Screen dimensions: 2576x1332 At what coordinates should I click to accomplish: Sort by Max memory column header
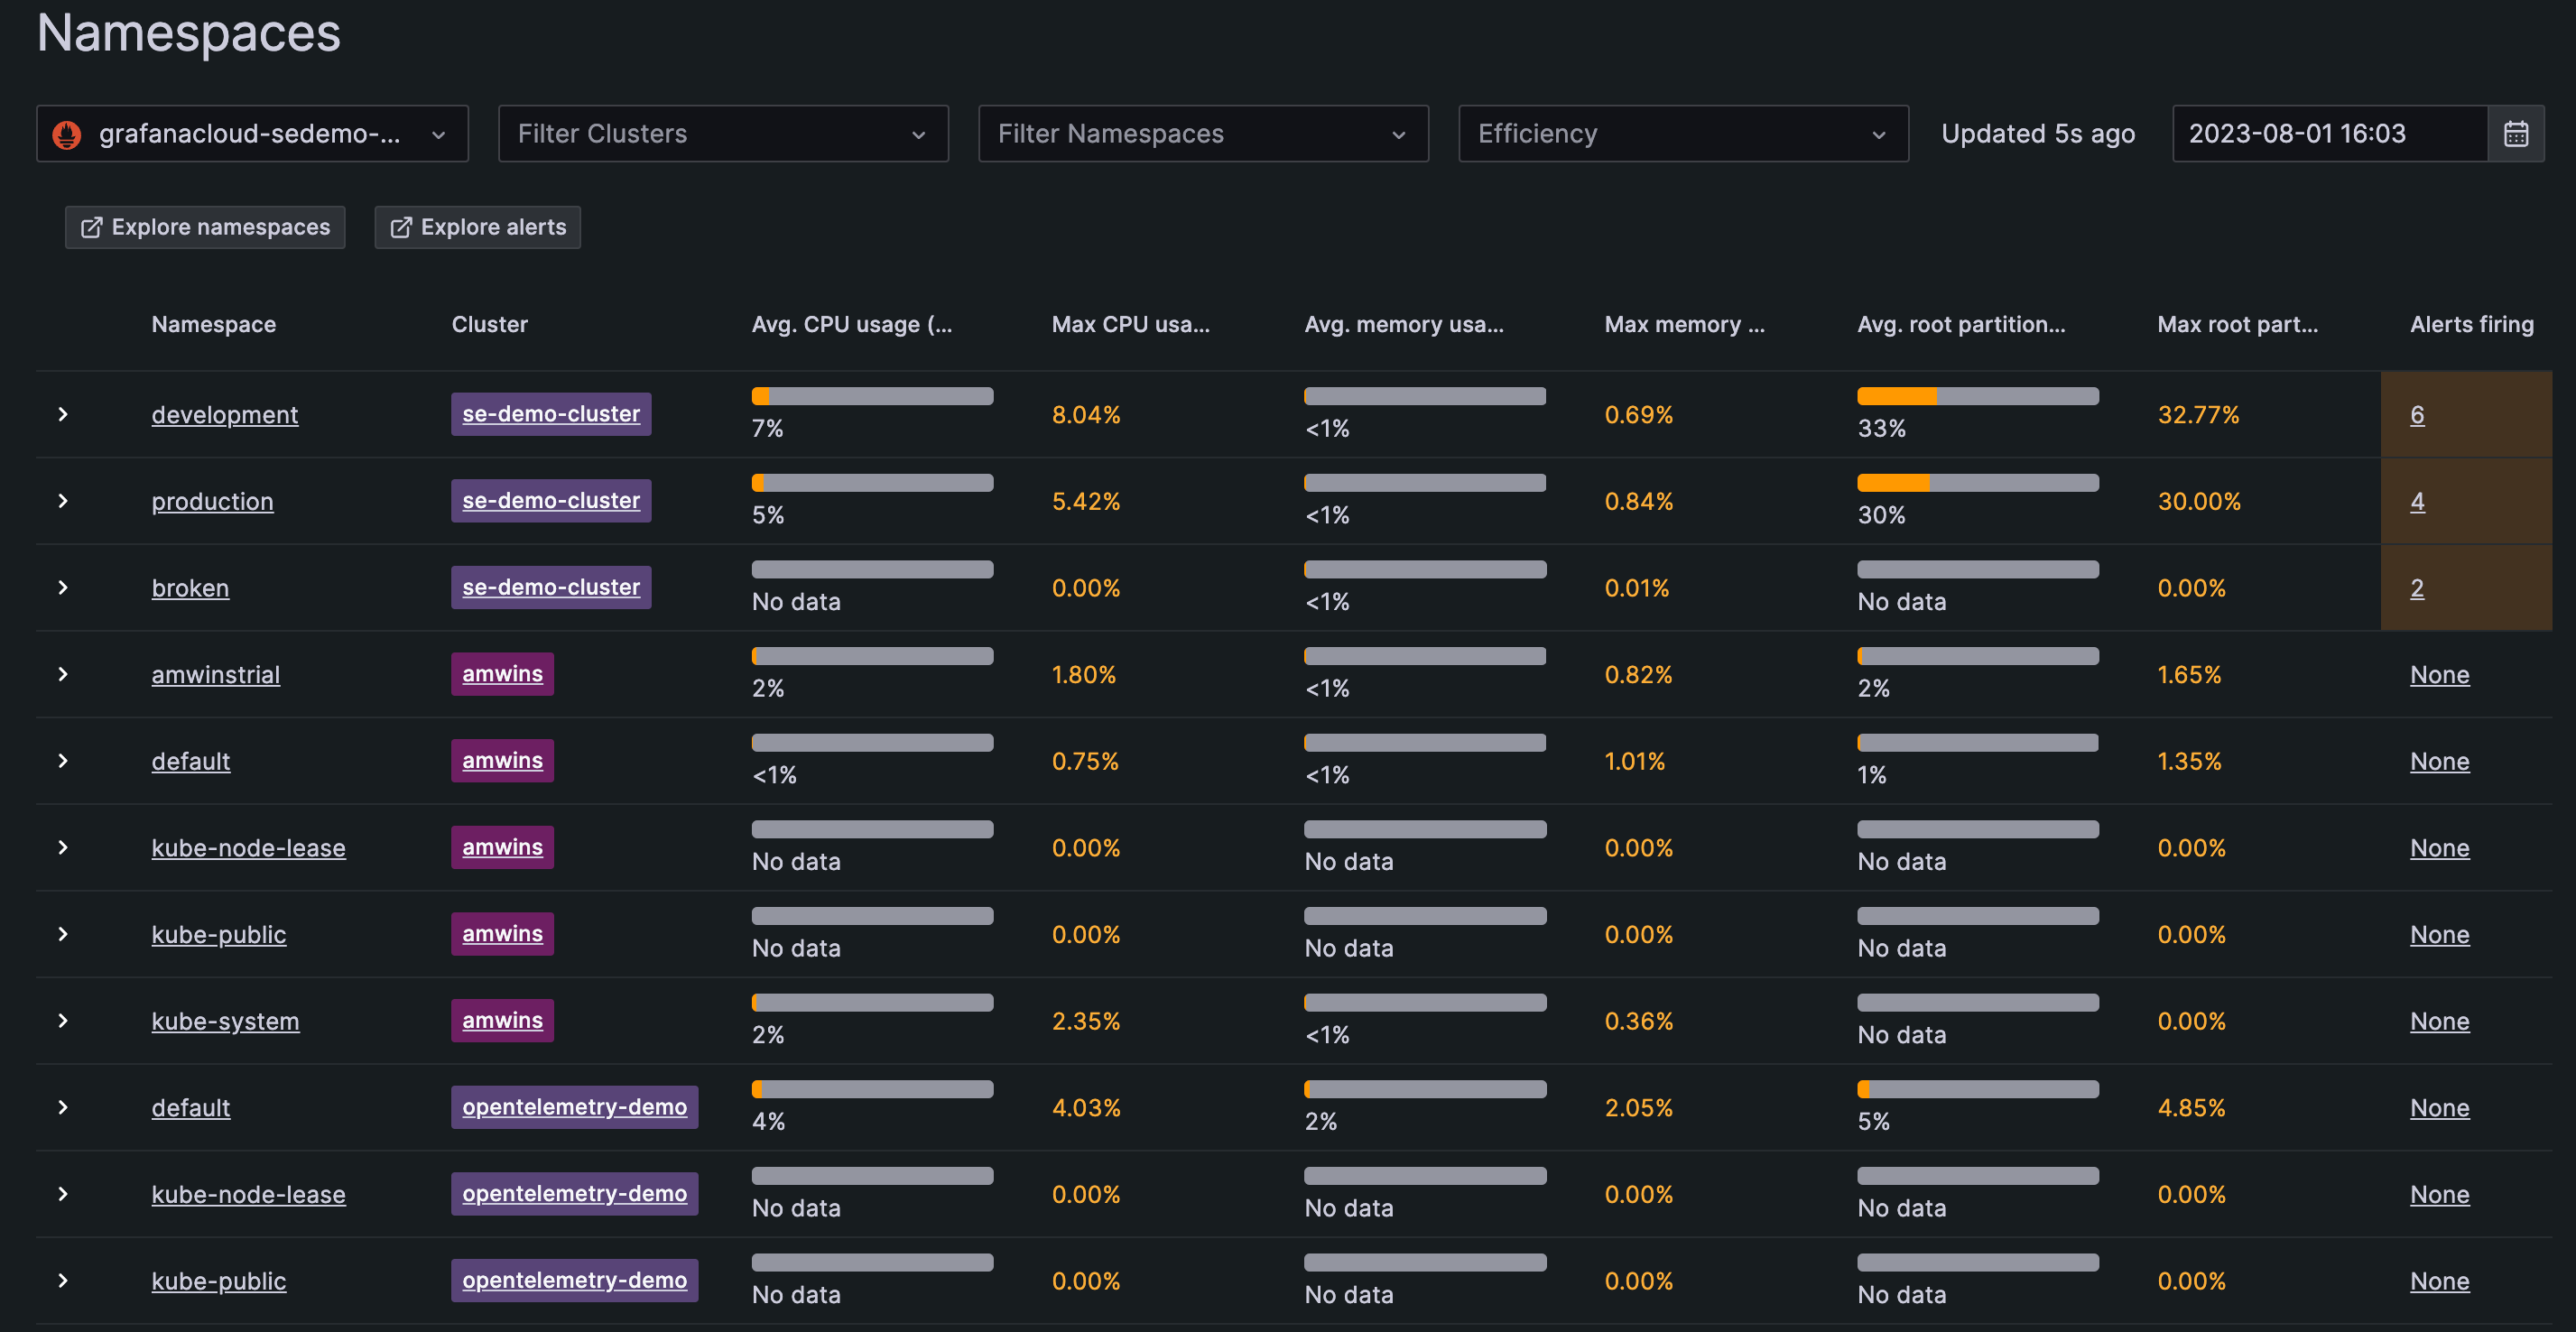point(1685,324)
